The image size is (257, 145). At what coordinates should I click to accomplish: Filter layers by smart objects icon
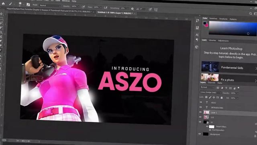(235, 89)
